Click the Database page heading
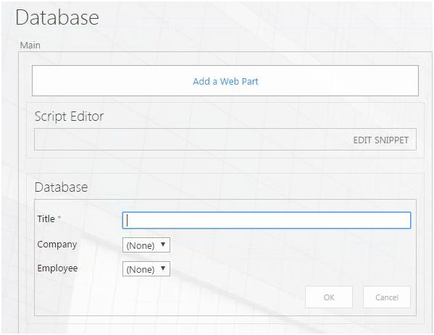 coord(57,17)
